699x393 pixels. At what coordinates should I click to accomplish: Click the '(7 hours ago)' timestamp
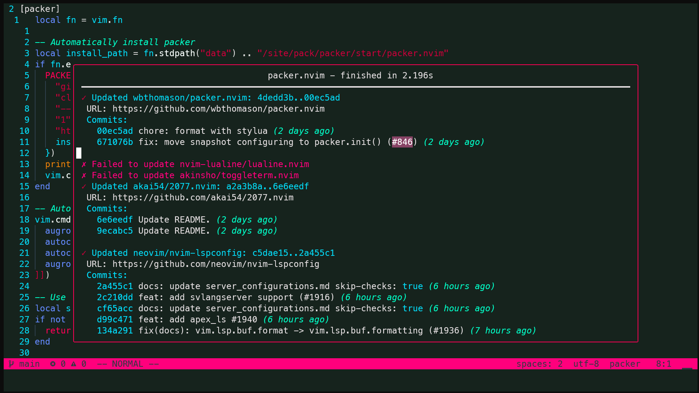(503, 331)
